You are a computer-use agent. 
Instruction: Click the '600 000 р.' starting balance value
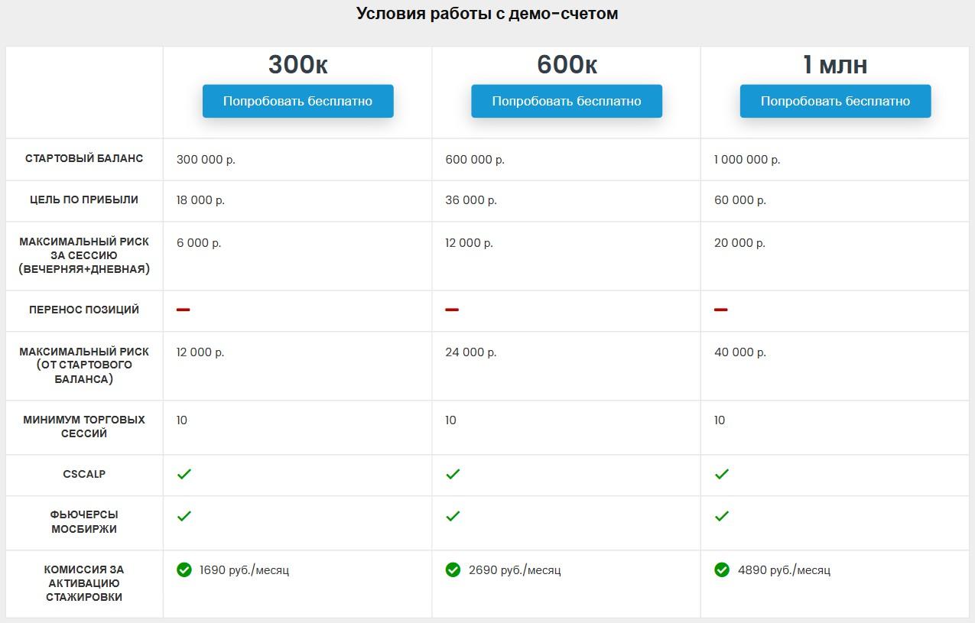pyautogui.click(x=475, y=160)
